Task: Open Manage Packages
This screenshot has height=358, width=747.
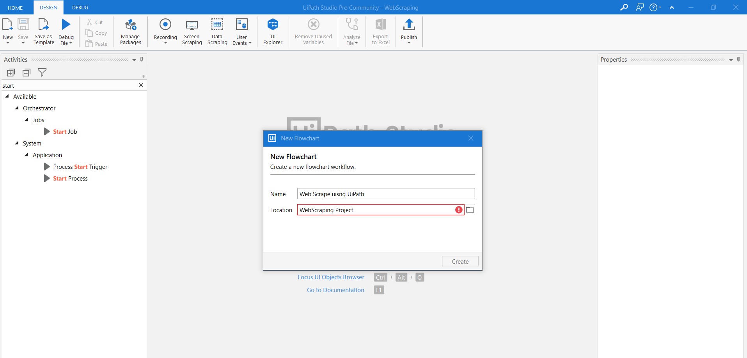Action: pos(130,32)
